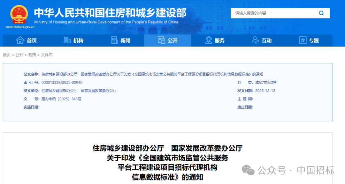
Task: Click the people icon beside 服务
Action: 209,40
